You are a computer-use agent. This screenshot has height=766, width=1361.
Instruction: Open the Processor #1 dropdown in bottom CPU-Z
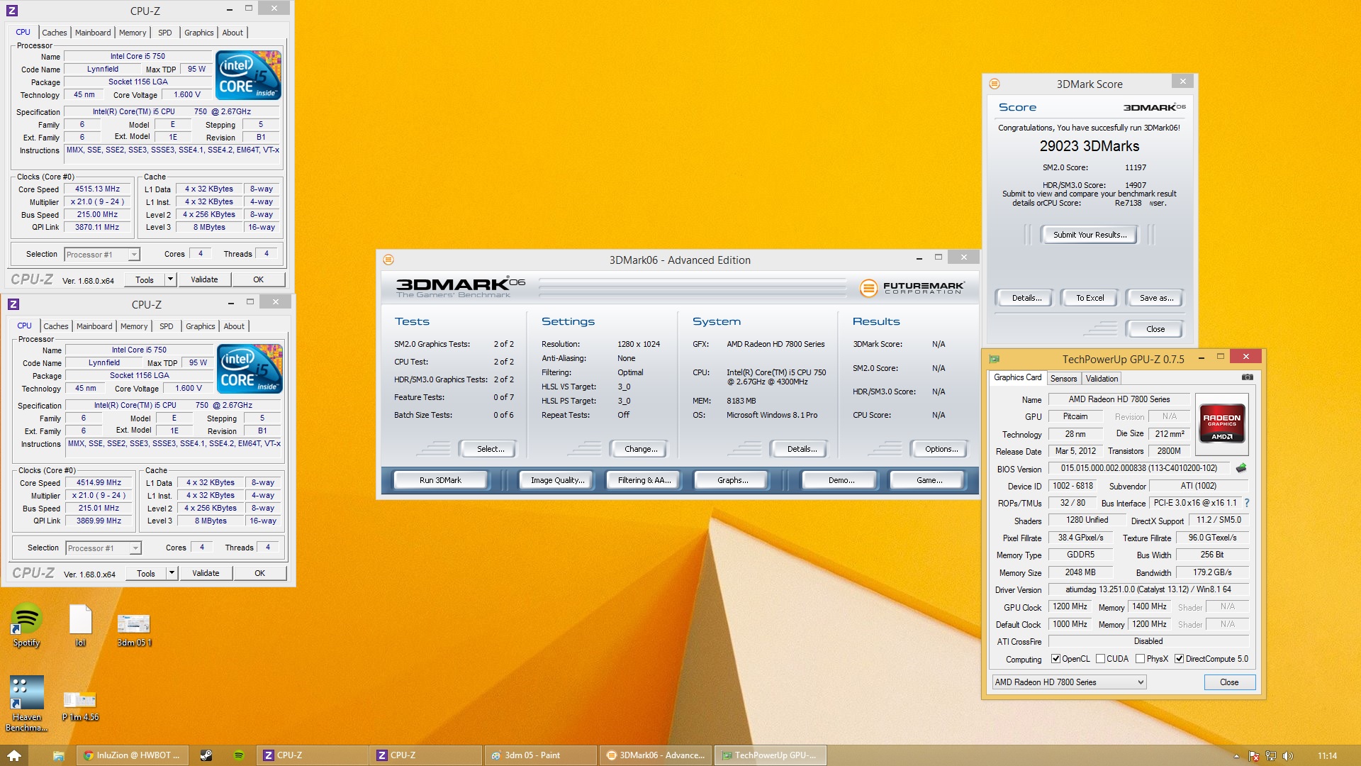tap(103, 548)
